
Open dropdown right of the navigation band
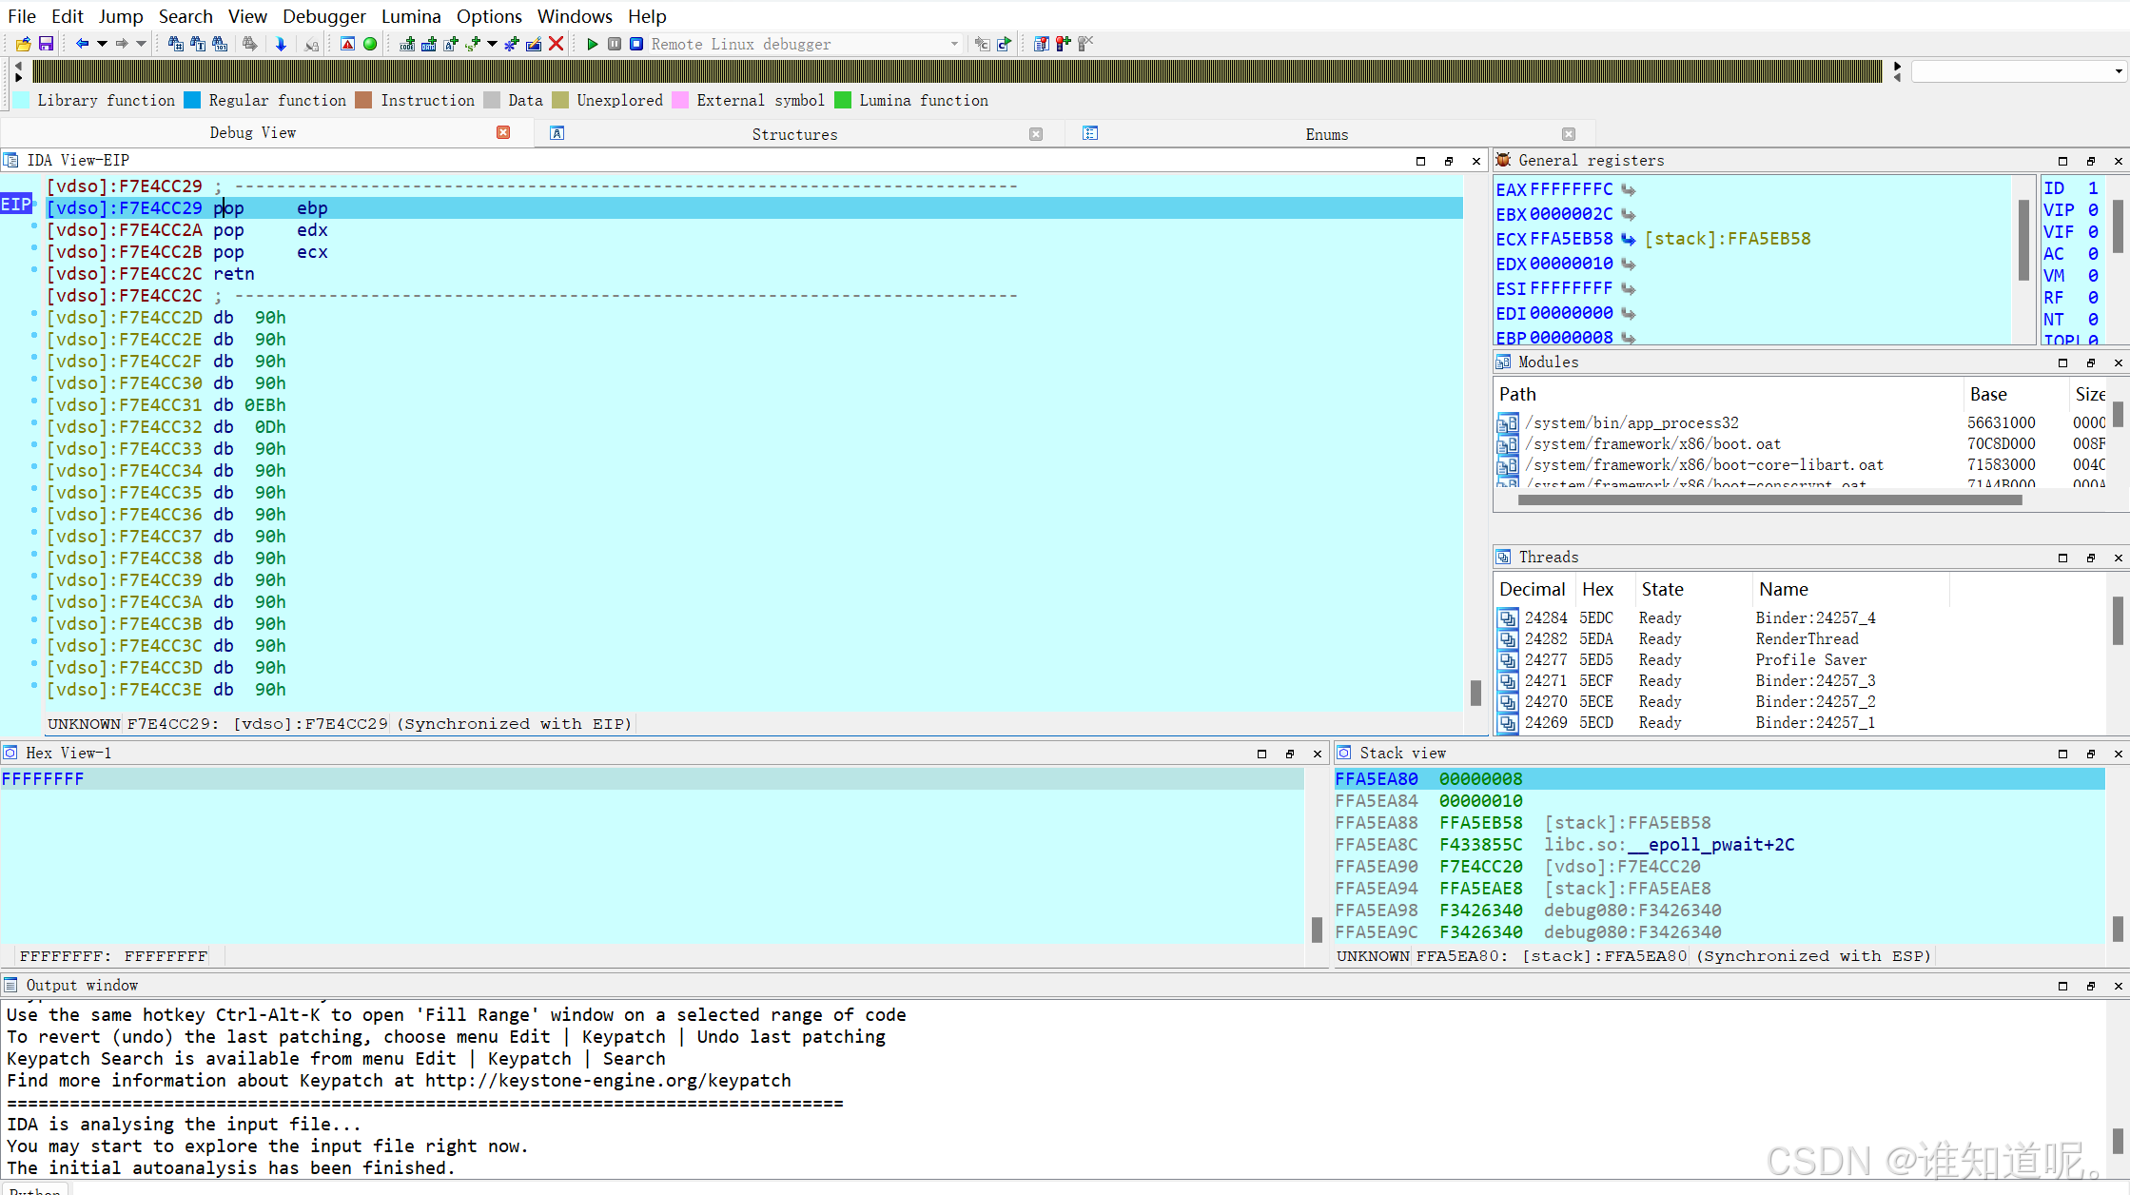(2118, 71)
